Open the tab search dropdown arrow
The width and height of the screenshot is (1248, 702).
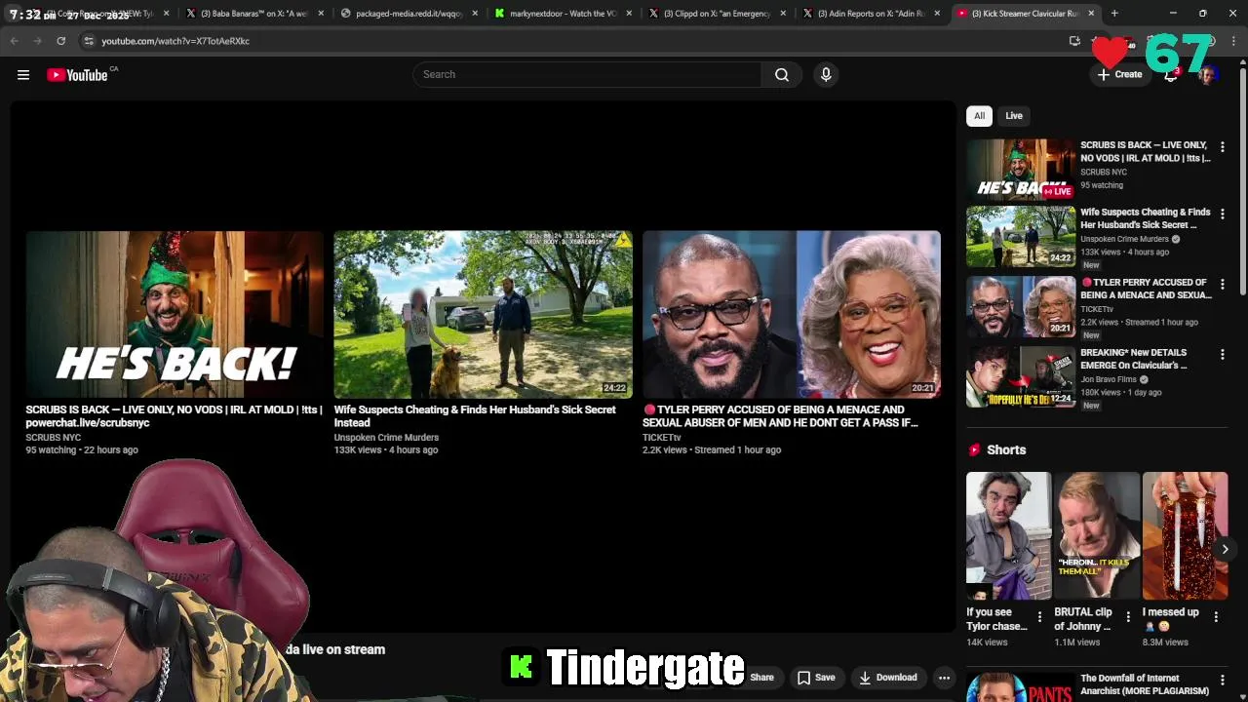tap(14, 14)
